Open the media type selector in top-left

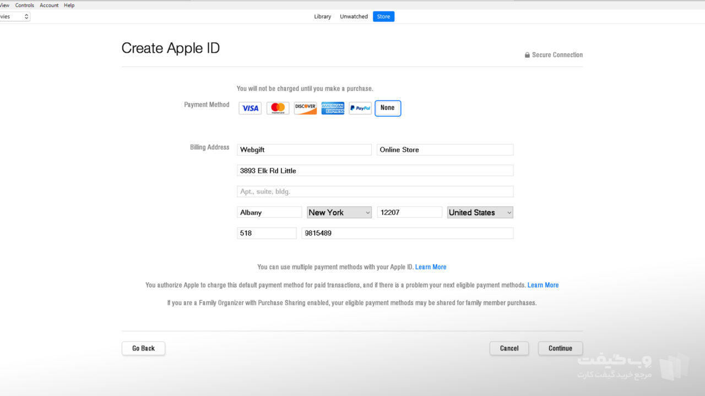pos(15,16)
